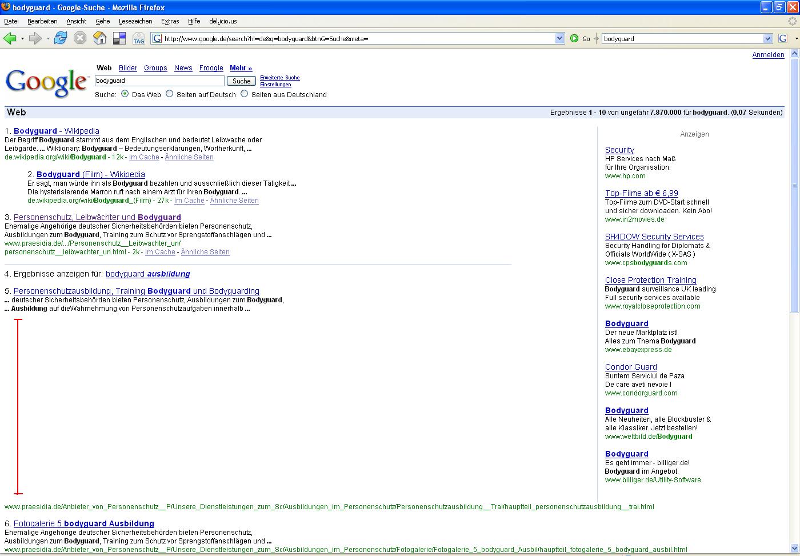The width and height of the screenshot is (800, 556).
Task: Click the Anmelden link
Action: click(768, 55)
